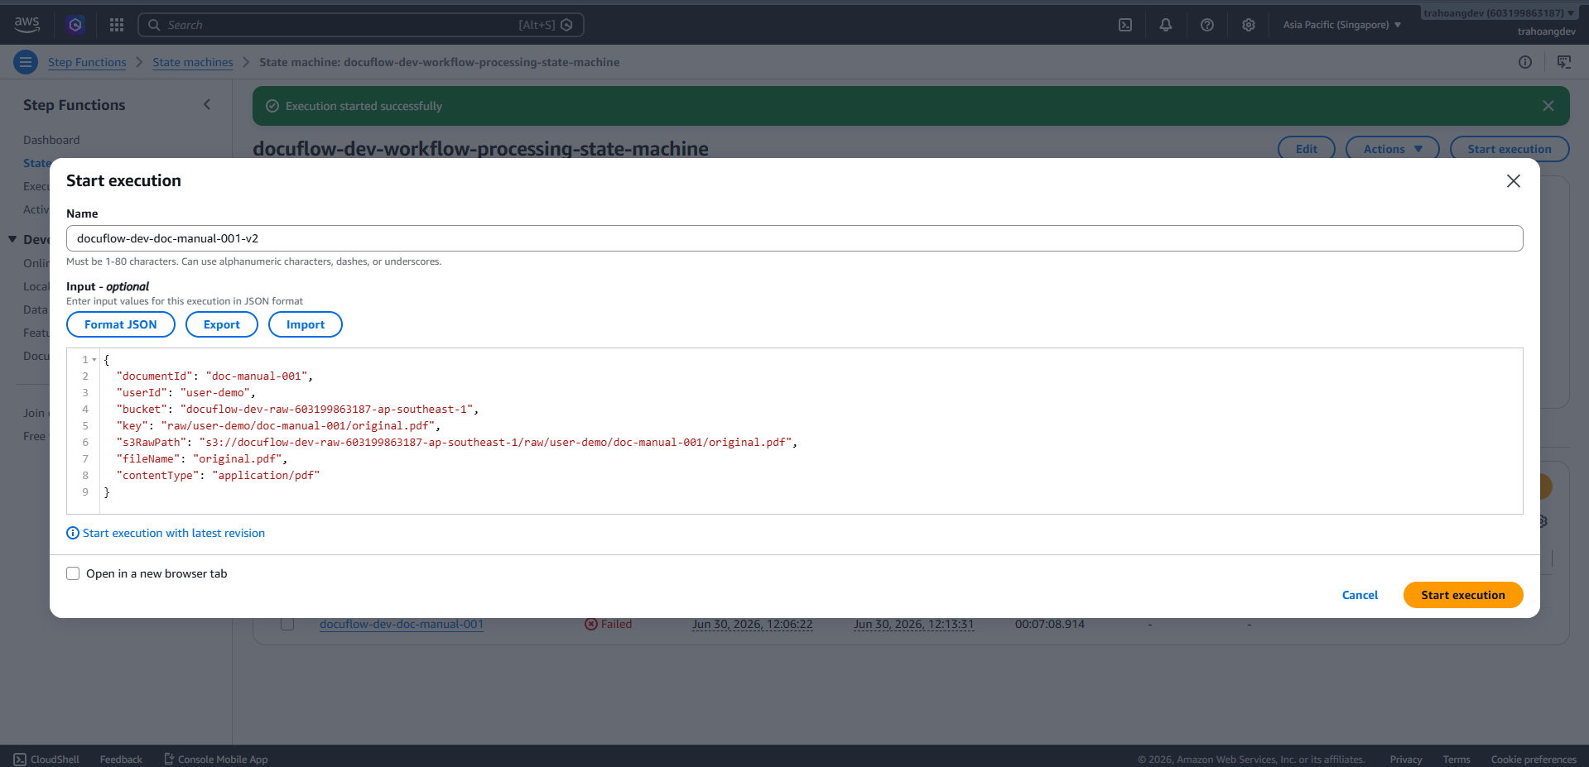Click the Jun 30, 2026, 12:06:22 start time

[x=753, y=624]
